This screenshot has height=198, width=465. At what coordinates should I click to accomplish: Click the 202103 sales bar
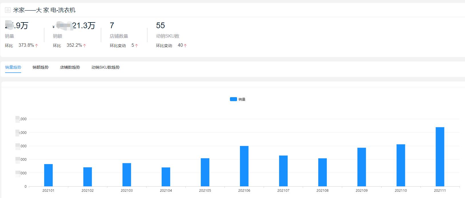[127, 175]
